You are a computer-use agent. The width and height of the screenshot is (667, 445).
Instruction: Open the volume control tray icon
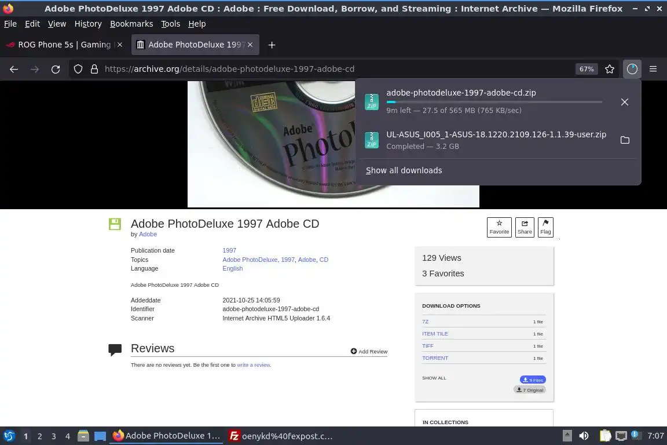584,436
